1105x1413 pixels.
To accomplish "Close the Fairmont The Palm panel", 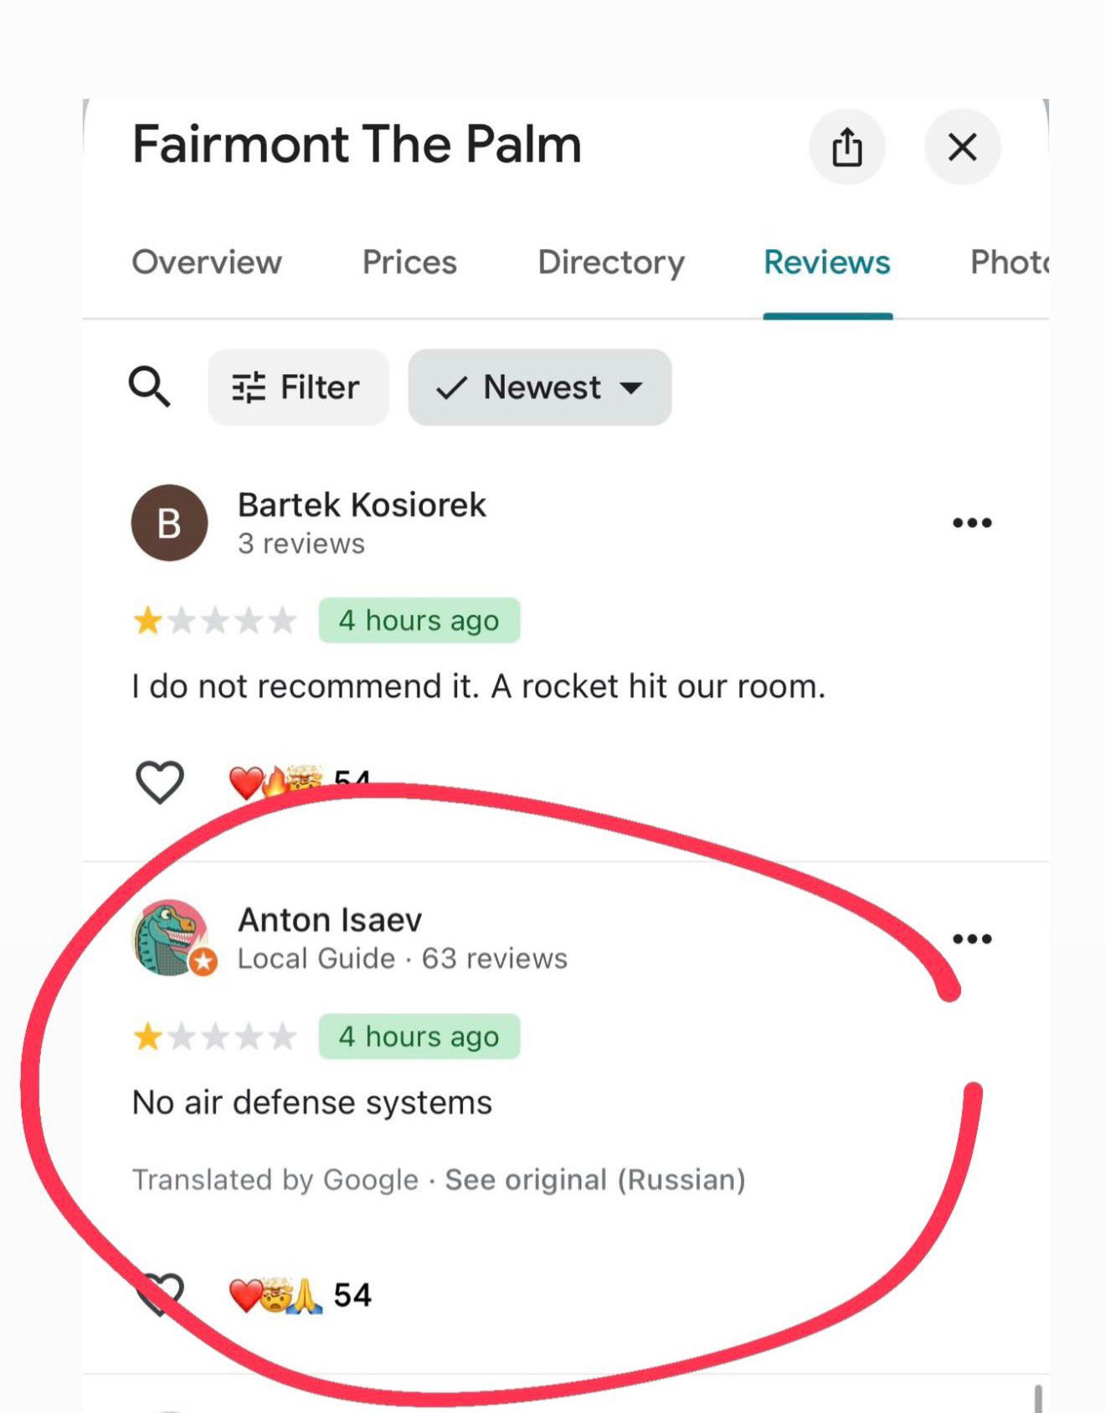I will pyautogui.click(x=962, y=147).
